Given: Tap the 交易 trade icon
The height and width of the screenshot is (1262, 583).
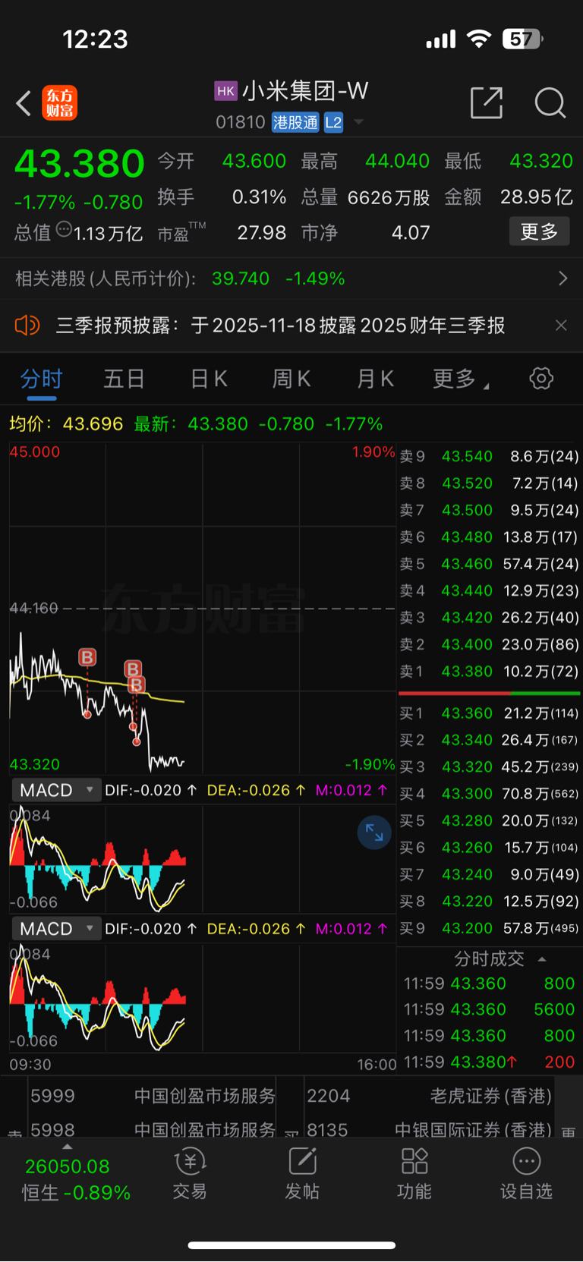Looking at the screenshot, I should (x=190, y=1175).
